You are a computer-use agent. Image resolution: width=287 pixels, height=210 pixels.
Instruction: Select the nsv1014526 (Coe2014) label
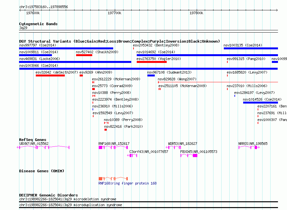click(x=262, y=99)
